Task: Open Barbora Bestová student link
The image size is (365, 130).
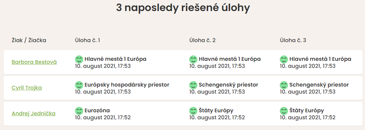Action: (x=34, y=62)
